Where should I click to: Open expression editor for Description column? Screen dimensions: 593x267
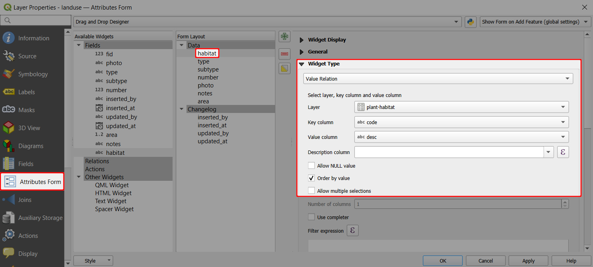[x=563, y=152]
